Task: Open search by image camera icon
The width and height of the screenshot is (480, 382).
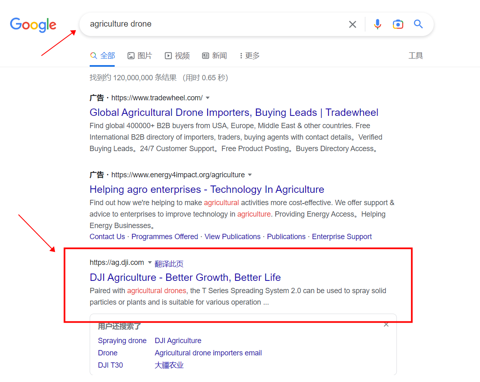Action: (398, 24)
